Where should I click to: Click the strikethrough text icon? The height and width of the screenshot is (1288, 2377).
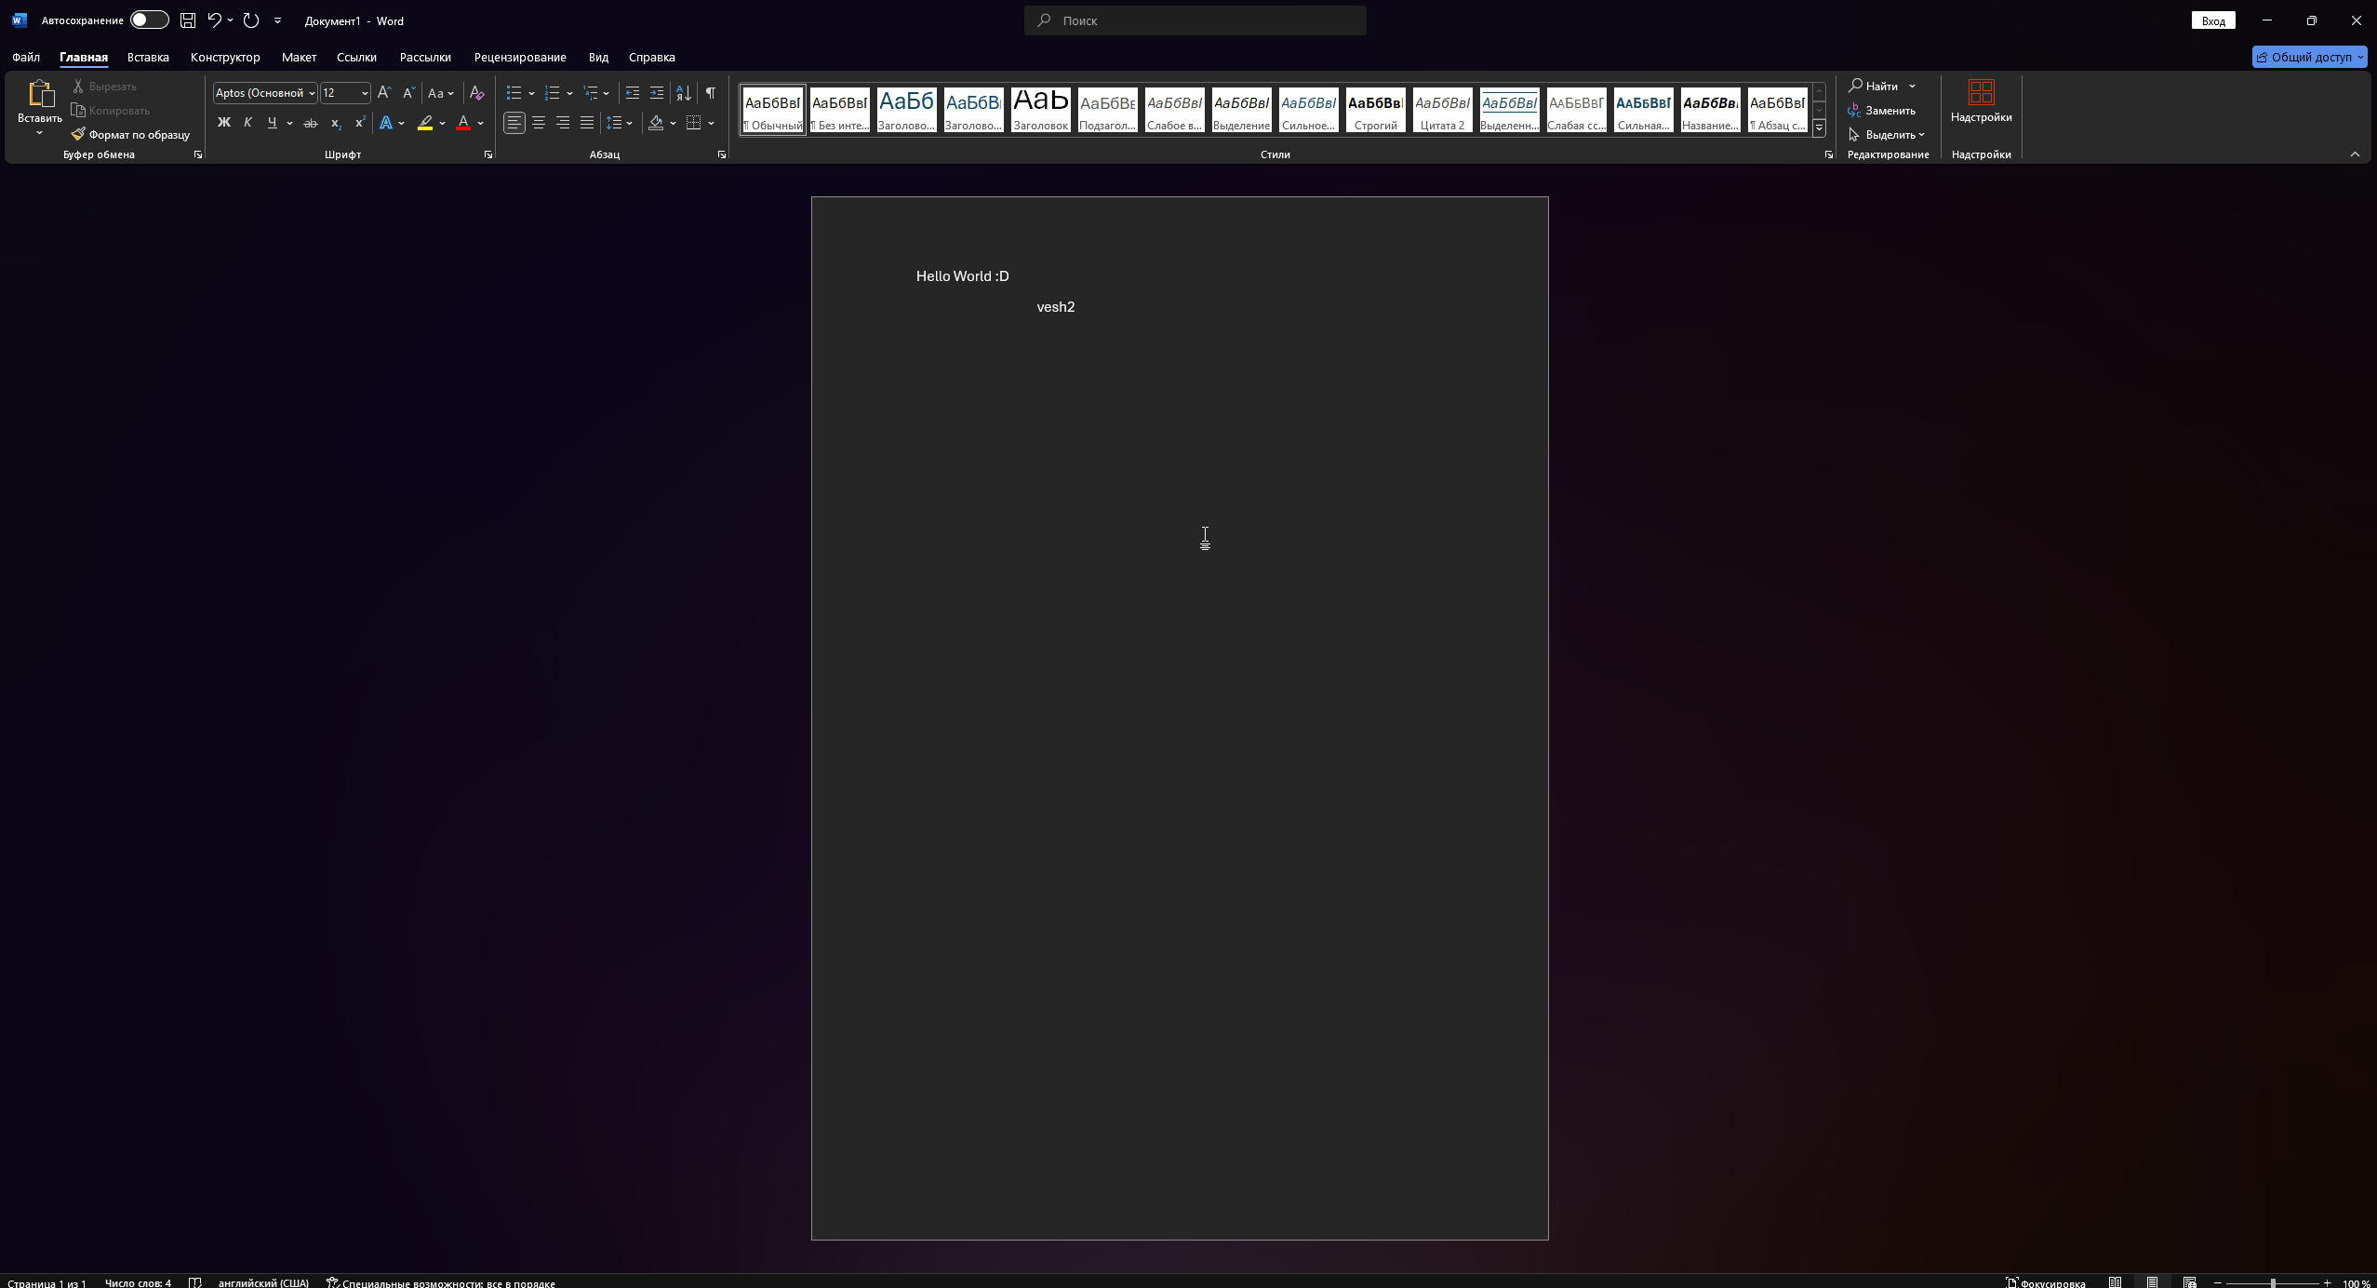[x=311, y=123]
